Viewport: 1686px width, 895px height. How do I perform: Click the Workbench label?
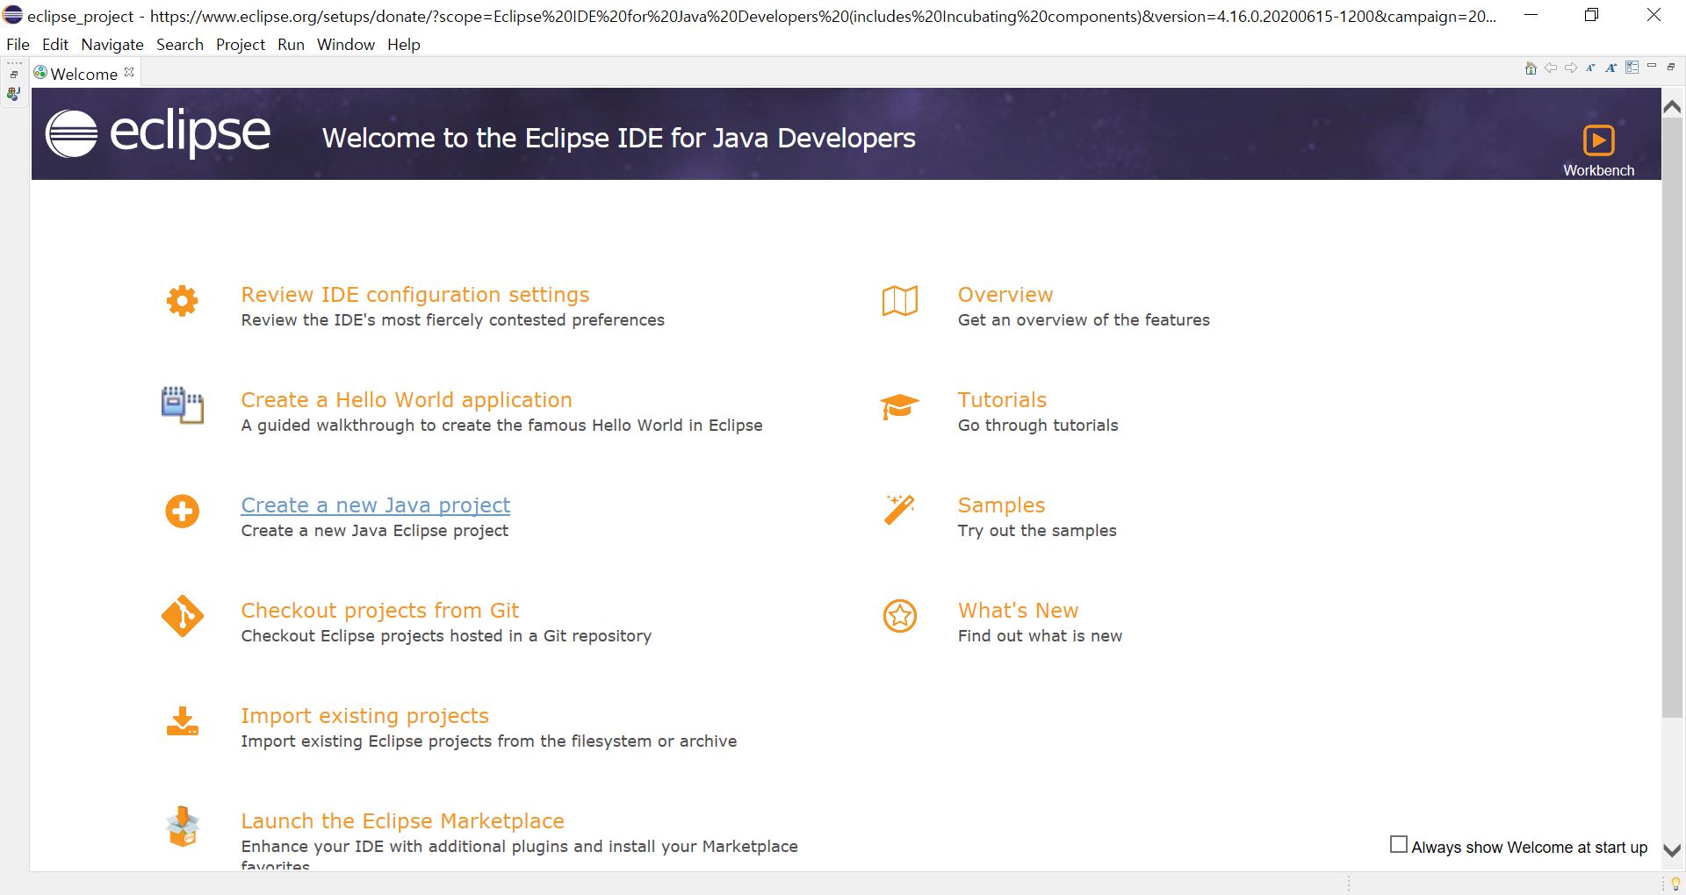[1598, 170]
